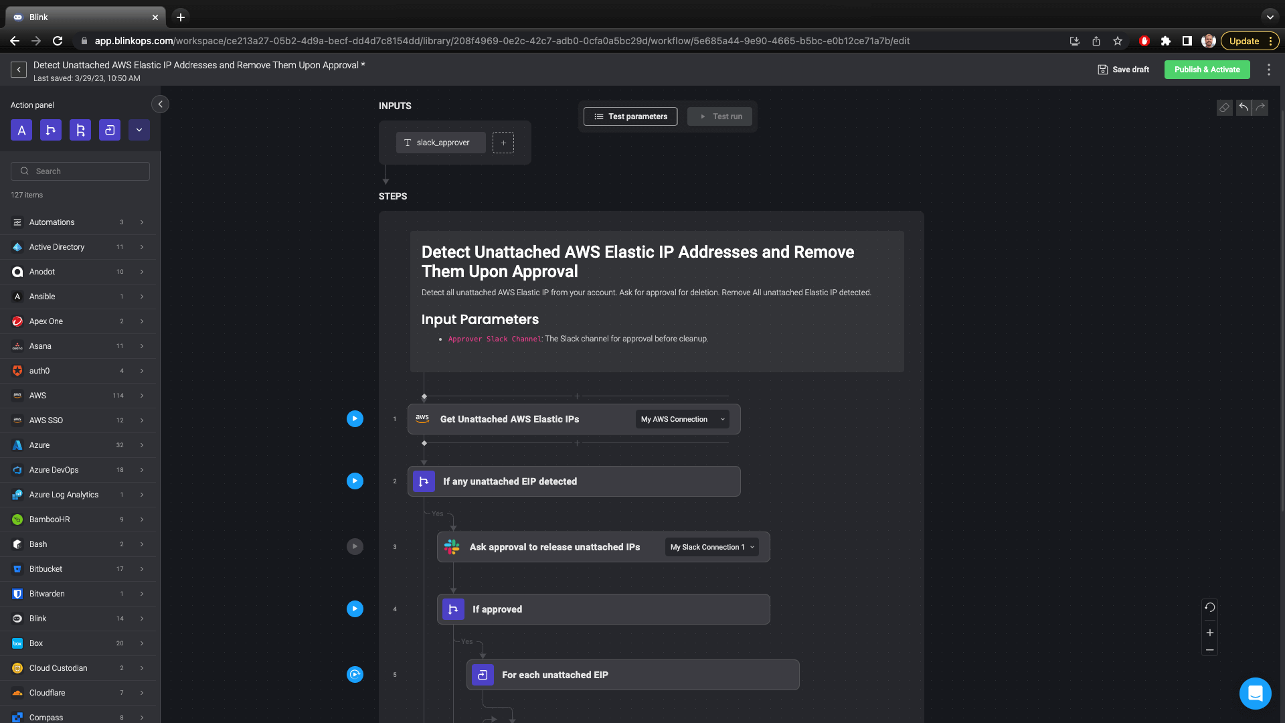Click the Slack icon on the approval step
The height and width of the screenshot is (723, 1285).
tap(452, 547)
